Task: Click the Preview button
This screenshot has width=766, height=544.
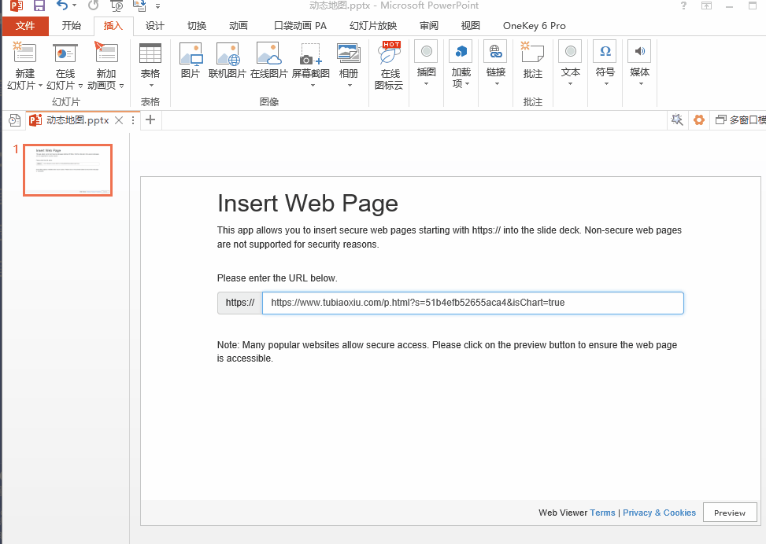Action: click(x=729, y=513)
